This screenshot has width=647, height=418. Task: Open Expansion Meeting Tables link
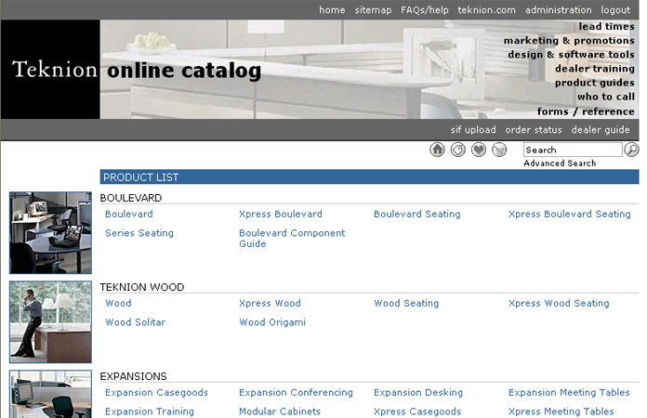point(569,392)
